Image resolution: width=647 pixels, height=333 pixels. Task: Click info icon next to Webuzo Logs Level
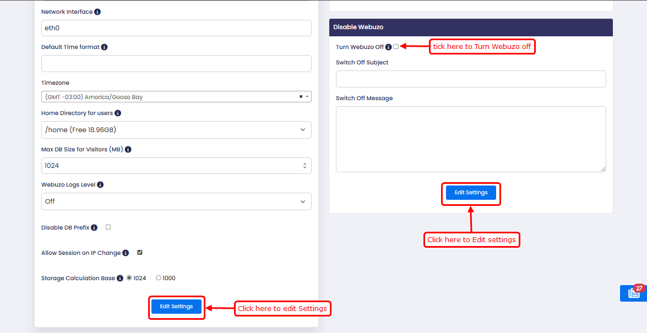point(100,185)
